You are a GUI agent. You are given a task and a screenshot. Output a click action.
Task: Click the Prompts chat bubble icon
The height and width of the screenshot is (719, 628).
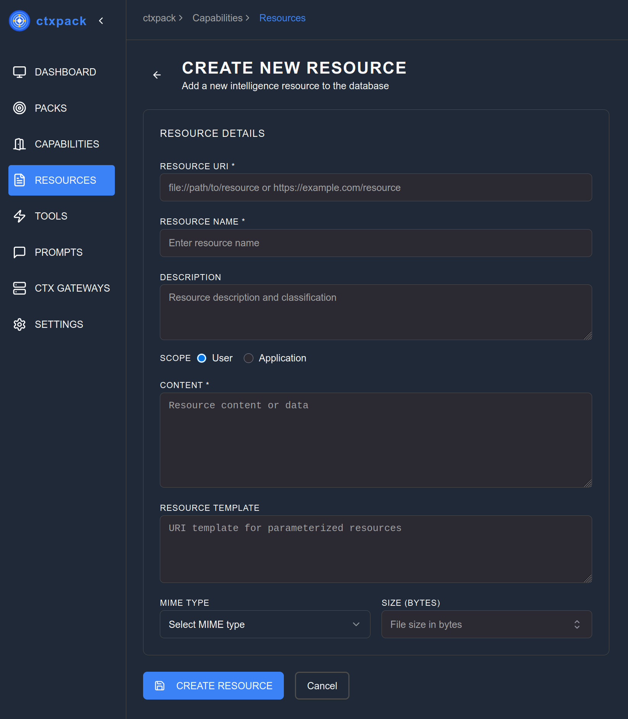(19, 252)
